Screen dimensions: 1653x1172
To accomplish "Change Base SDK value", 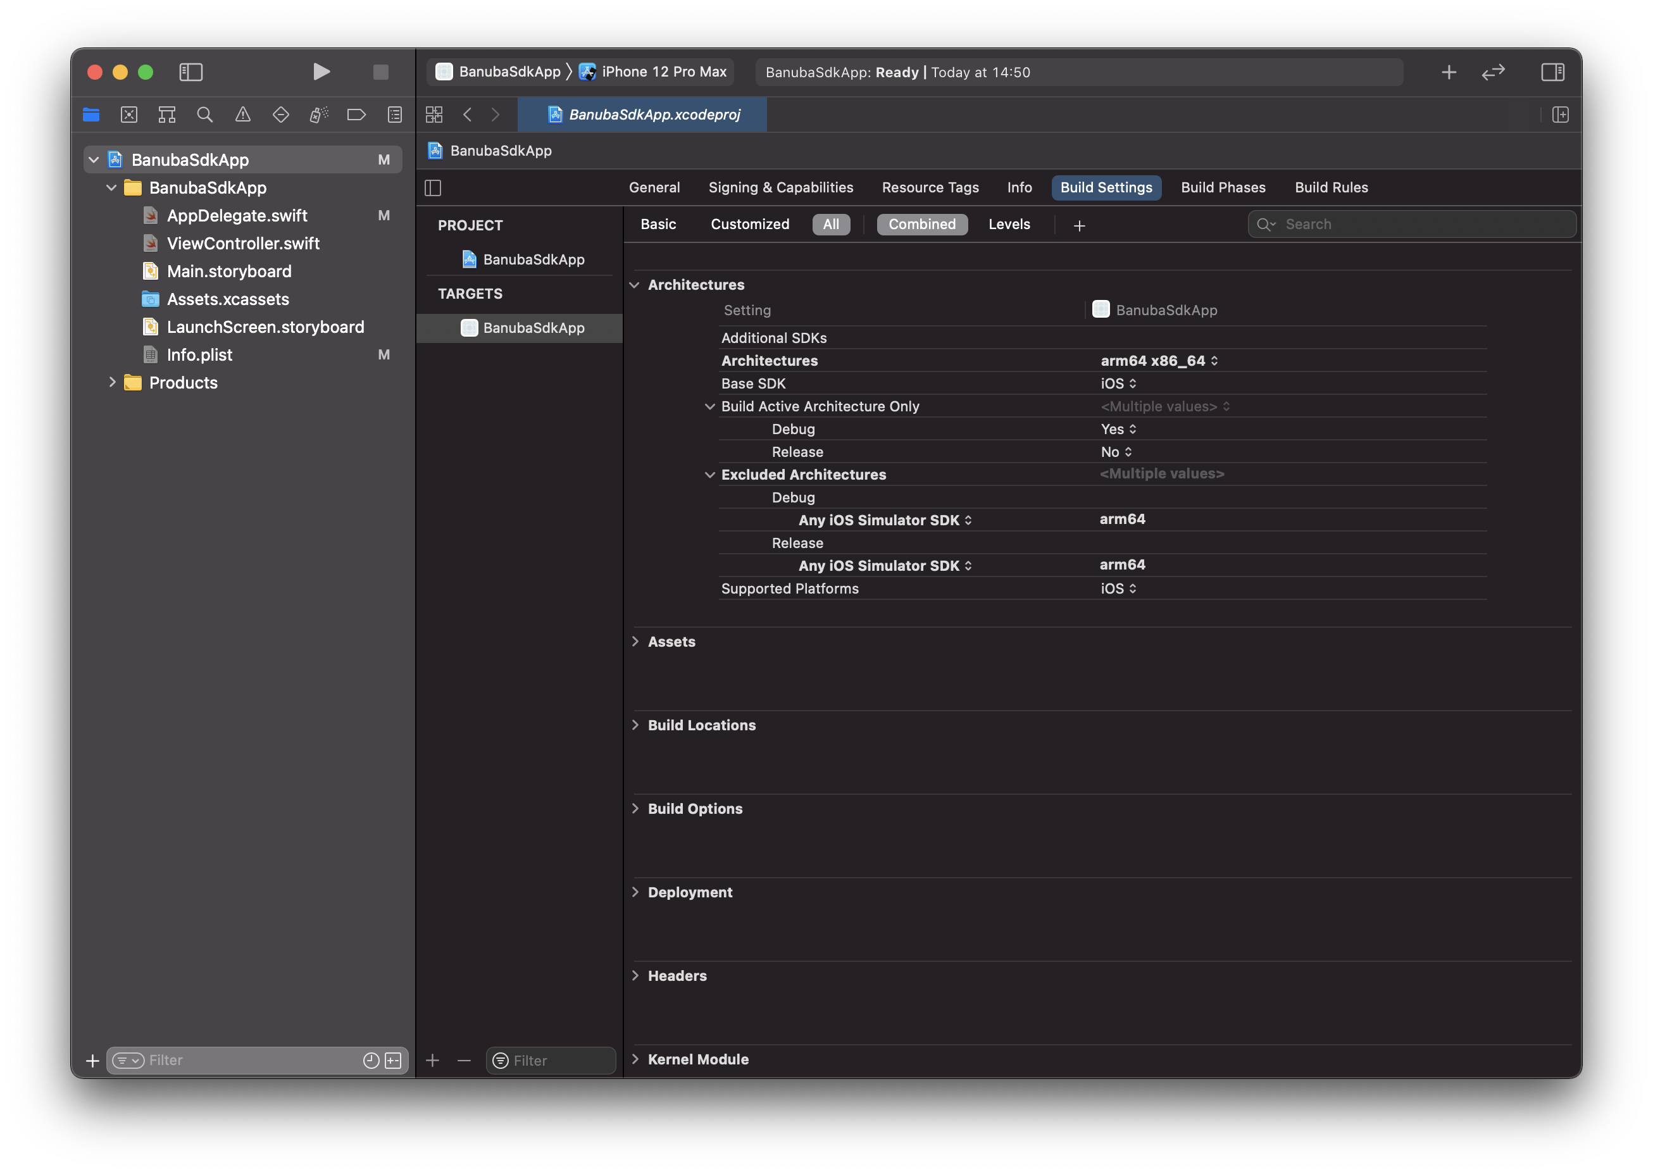I will point(1118,383).
